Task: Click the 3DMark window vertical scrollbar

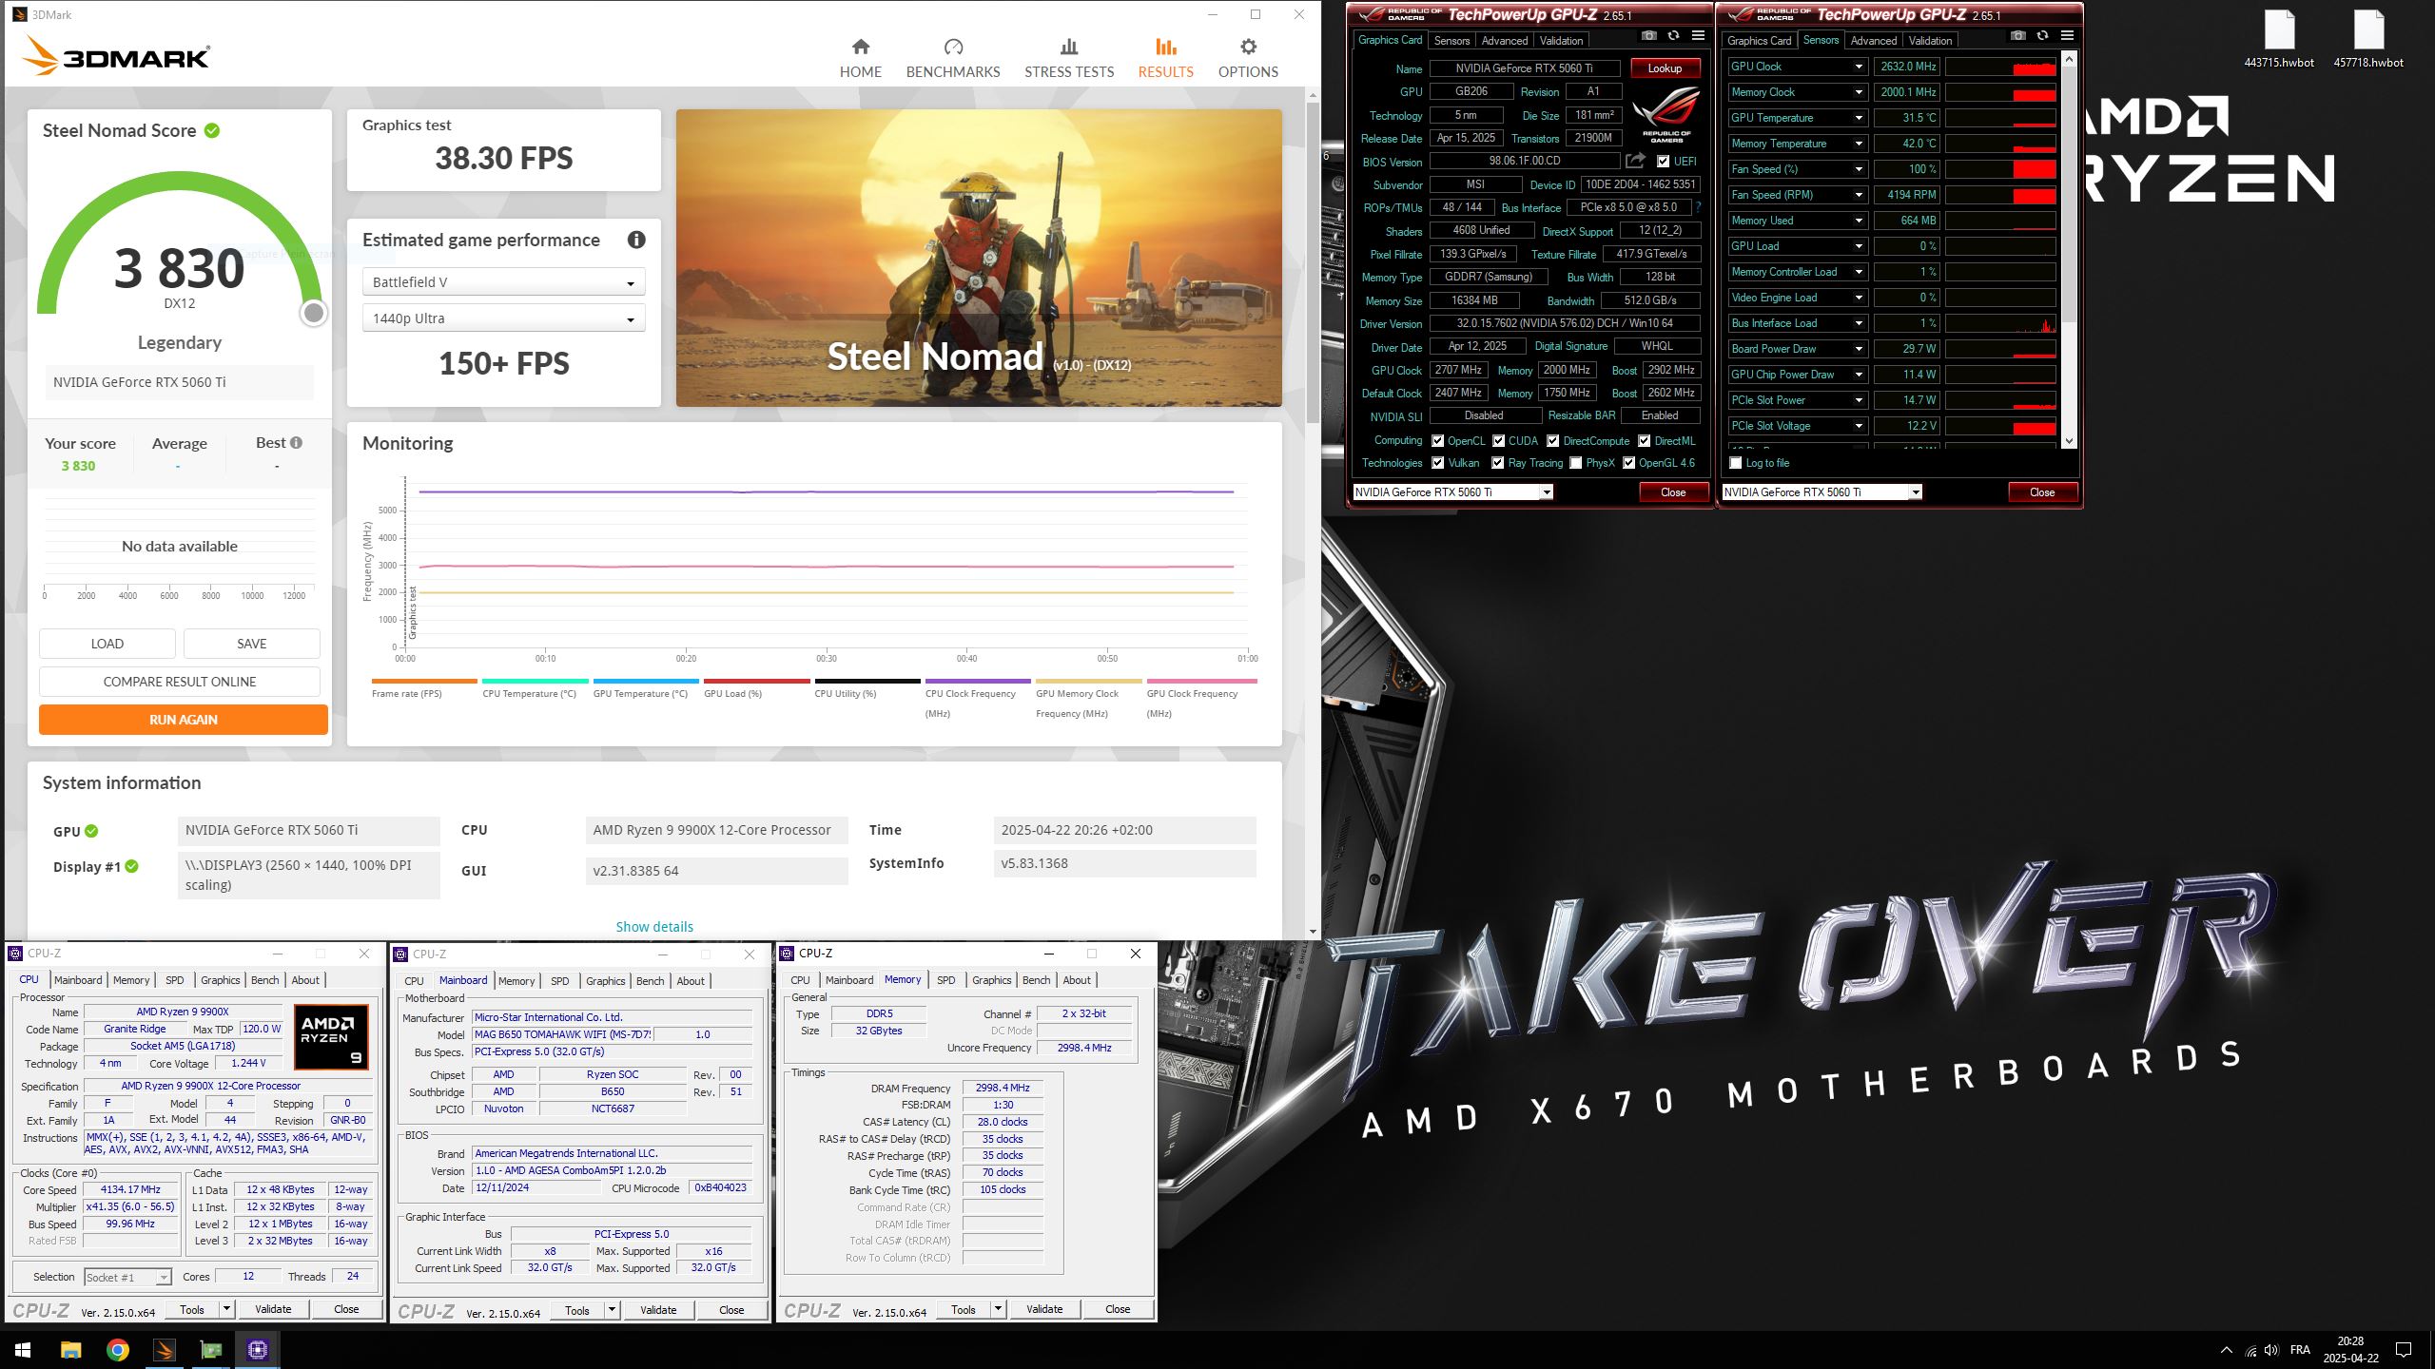Action: pyautogui.click(x=1313, y=263)
